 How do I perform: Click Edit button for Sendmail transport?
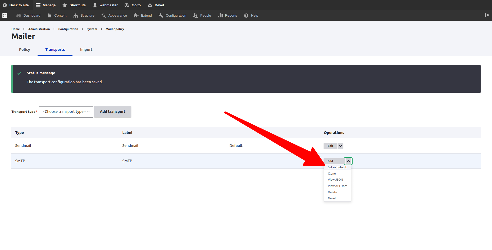click(x=330, y=146)
